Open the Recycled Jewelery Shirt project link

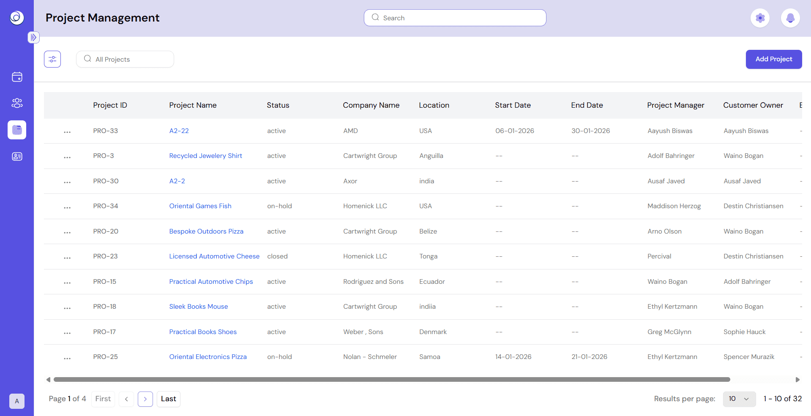[205, 156]
